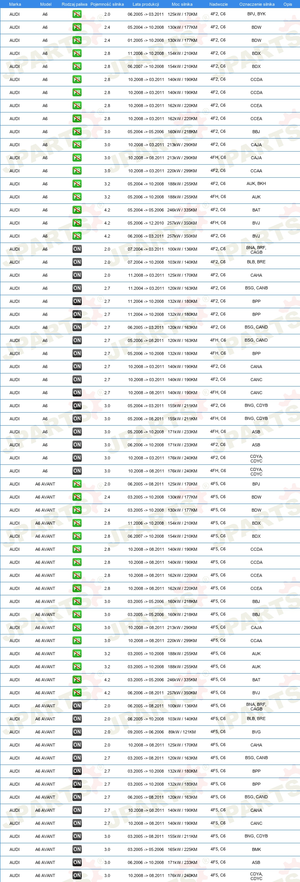Select 'A6 AVANT' model in BPJ row
This screenshot has width=300, height=882.
(x=45, y=484)
